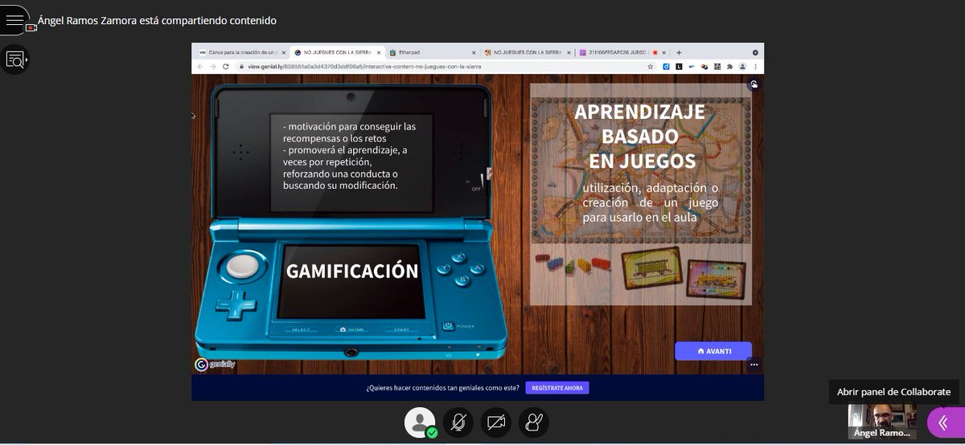Open the Chrome three-dot menu
The width and height of the screenshot is (965, 445).
(x=755, y=67)
